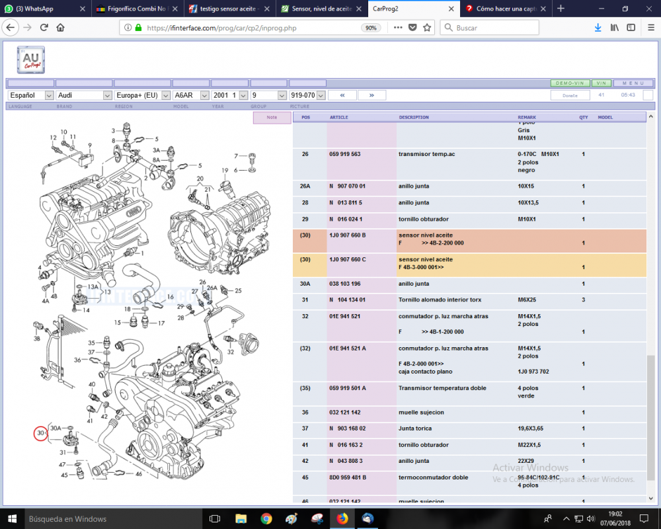Open the A6AR model dropdown
This screenshot has height=529, width=661.
coord(191,95)
